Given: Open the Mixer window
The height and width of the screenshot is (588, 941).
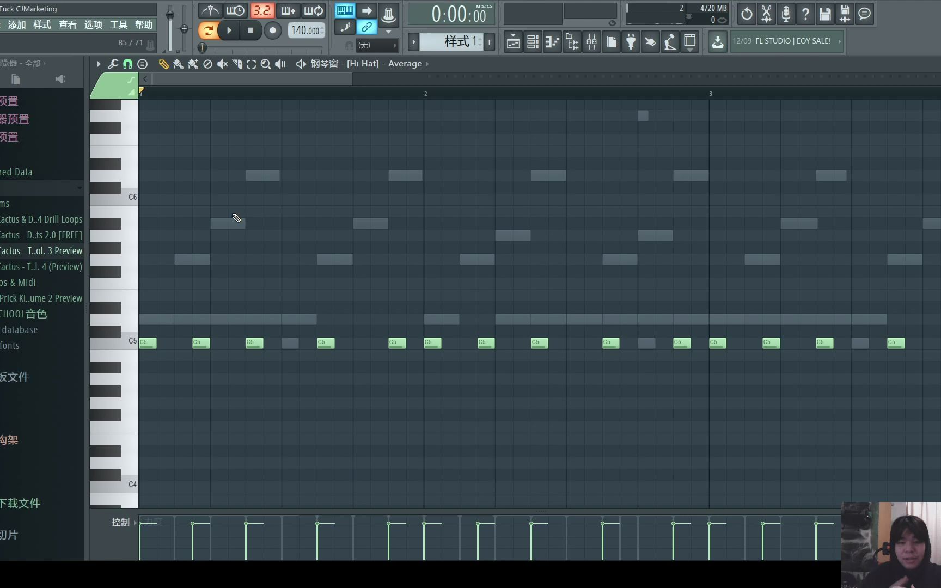Looking at the screenshot, I should pyautogui.click(x=591, y=41).
